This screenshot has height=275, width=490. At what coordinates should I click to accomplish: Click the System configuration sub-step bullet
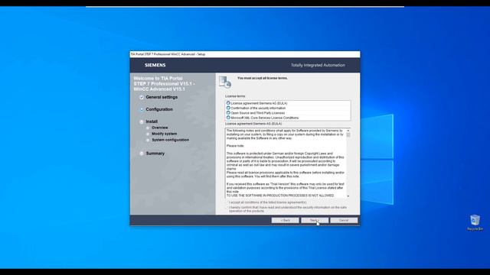pyautogui.click(x=148, y=140)
